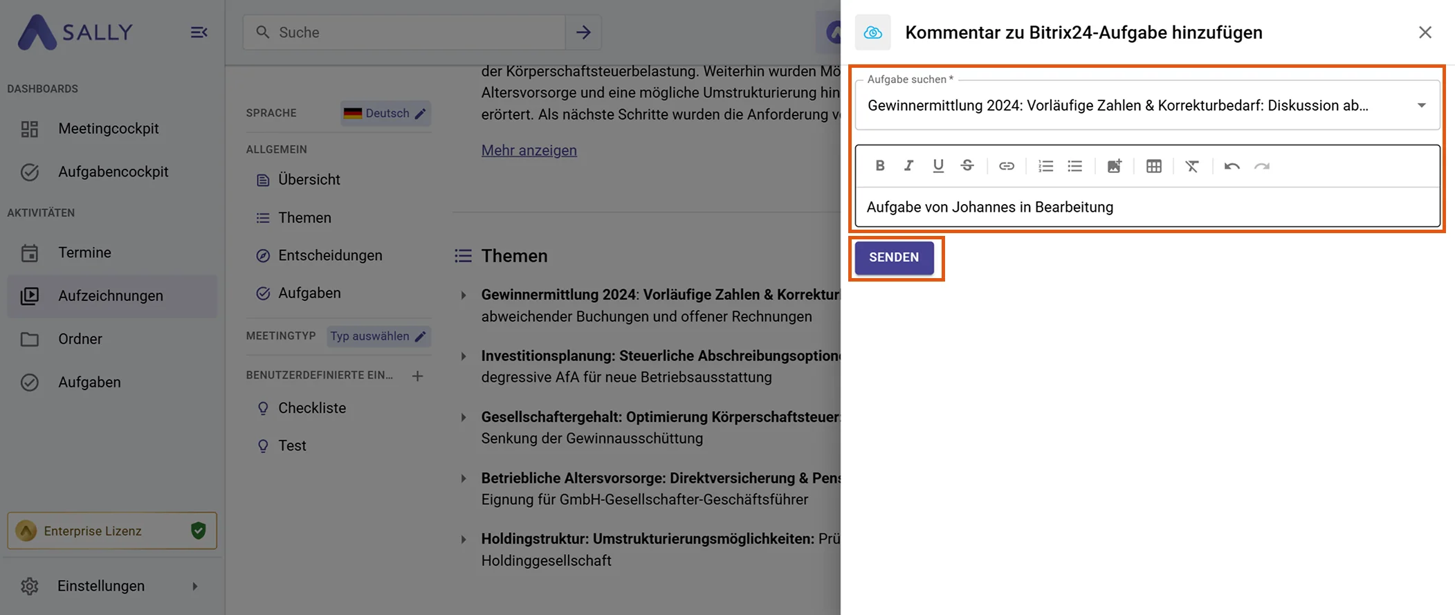Redo edit in comment editor
The image size is (1455, 615).
[x=1262, y=166]
